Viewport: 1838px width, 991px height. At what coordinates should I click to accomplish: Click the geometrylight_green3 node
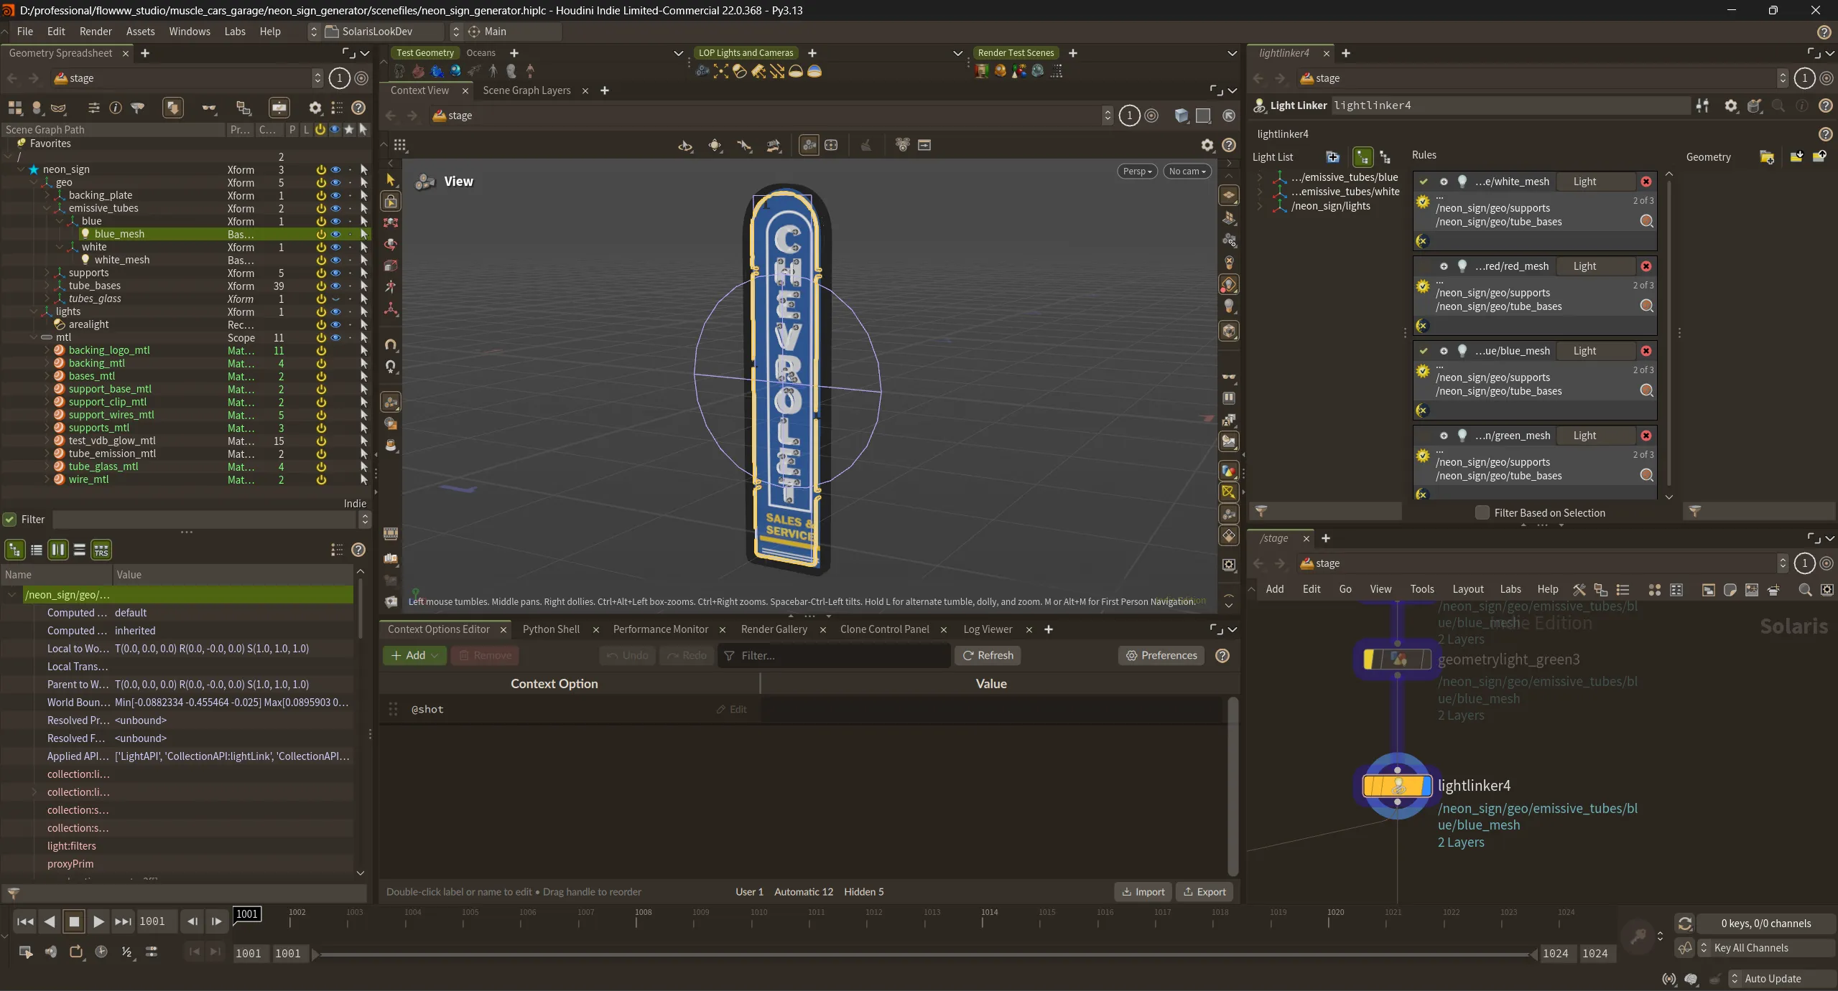click(x=1397, y=659)
